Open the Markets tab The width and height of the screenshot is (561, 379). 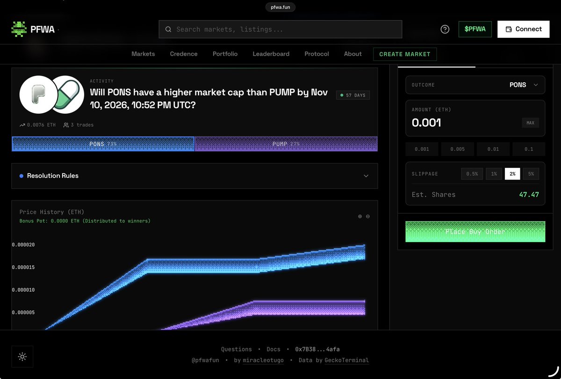click(143, 54)
